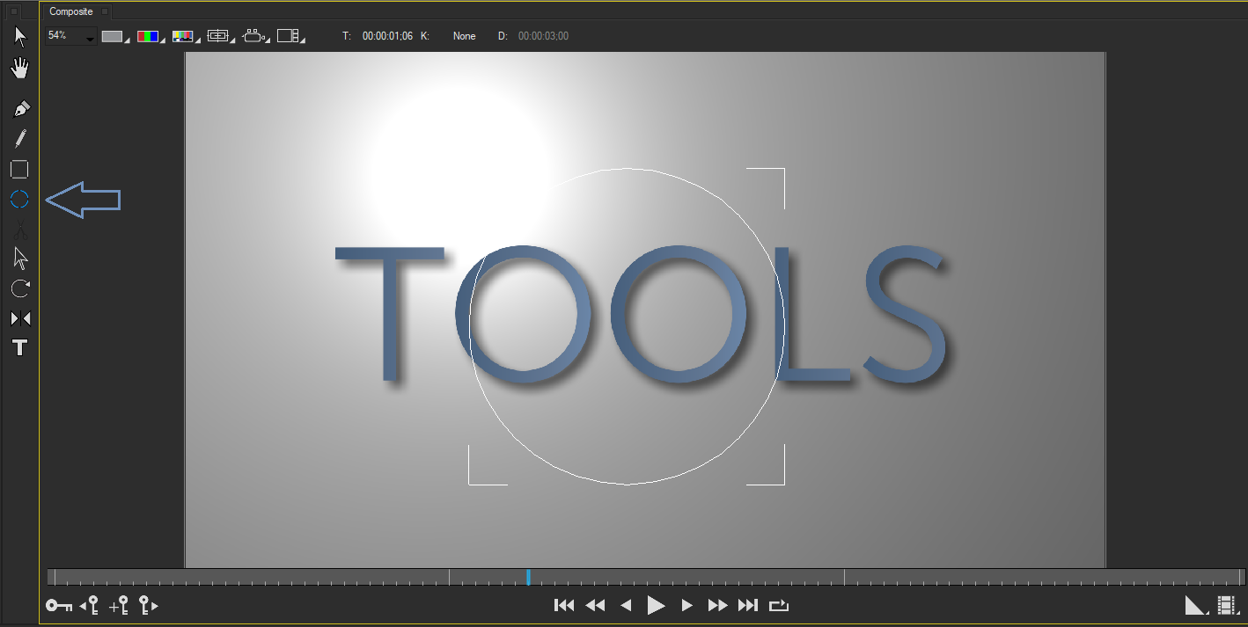Toggle the color bars test pattern display
Viewport: 1248px width, 627px height.
(150, 35)
